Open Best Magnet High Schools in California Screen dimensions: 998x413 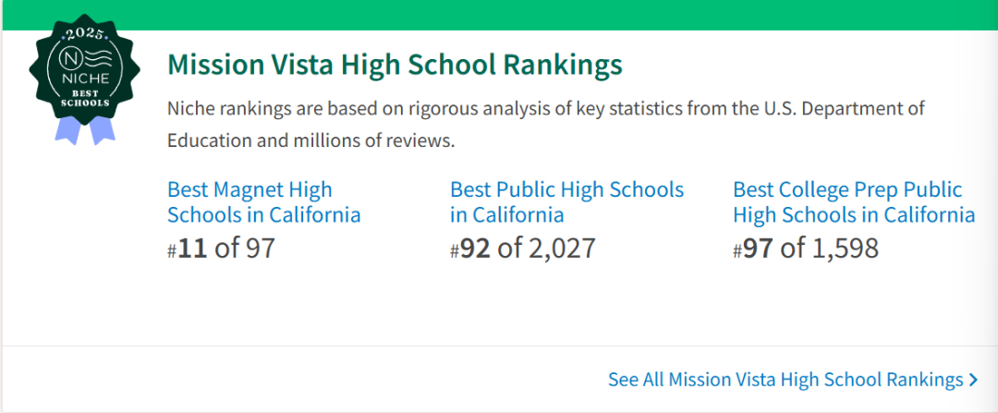click(x=263, y=201)
